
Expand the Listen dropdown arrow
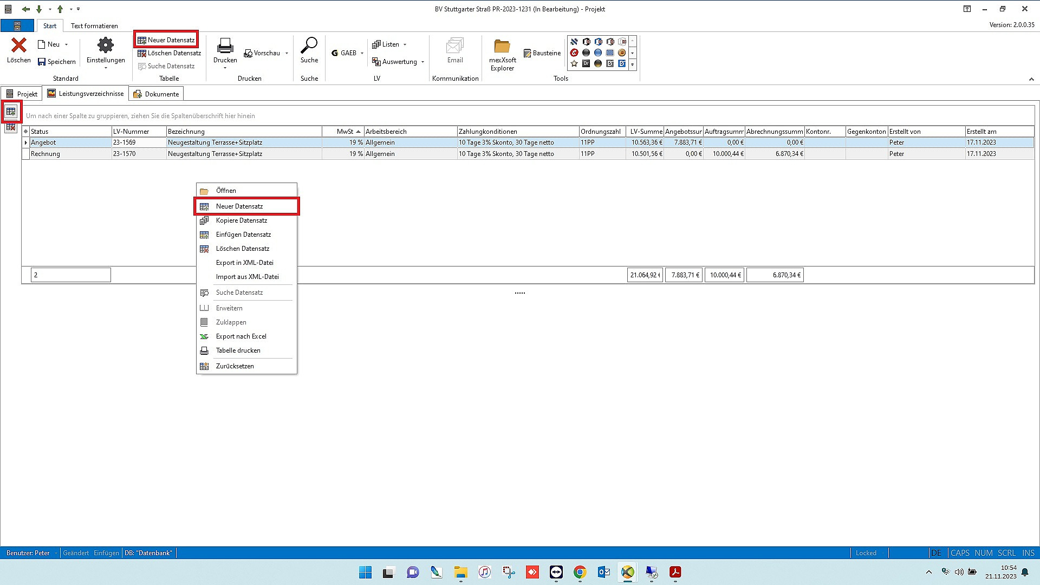pyautogui.click(x=405, y=44)
